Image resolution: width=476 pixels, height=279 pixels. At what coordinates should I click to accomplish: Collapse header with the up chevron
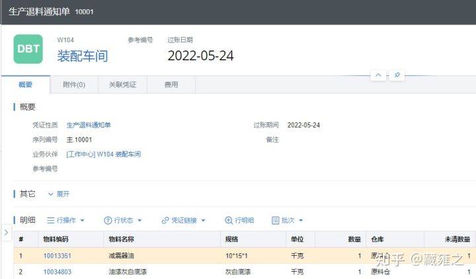378,75
